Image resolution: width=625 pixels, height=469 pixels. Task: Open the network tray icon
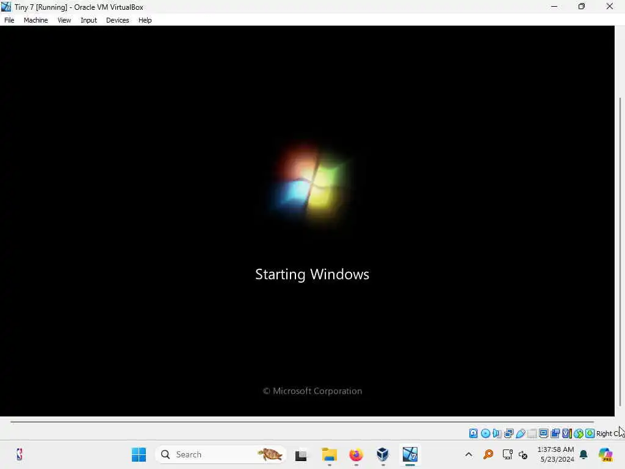tap(507, 454)
